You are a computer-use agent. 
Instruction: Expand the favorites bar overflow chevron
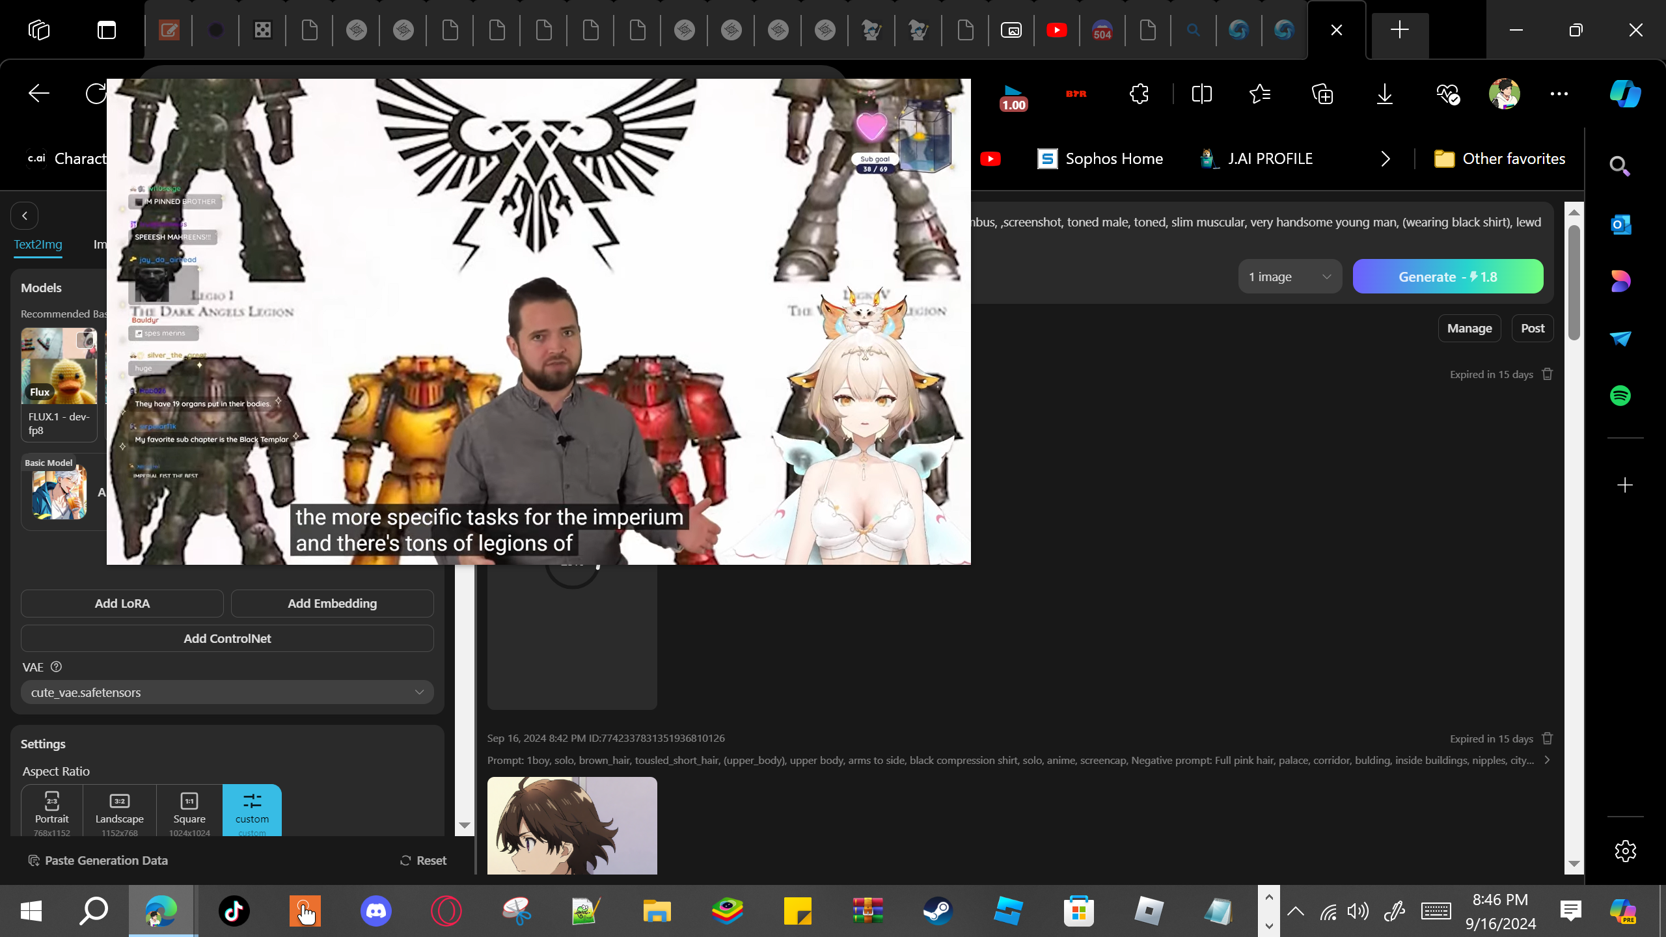tap(1386, 159)
